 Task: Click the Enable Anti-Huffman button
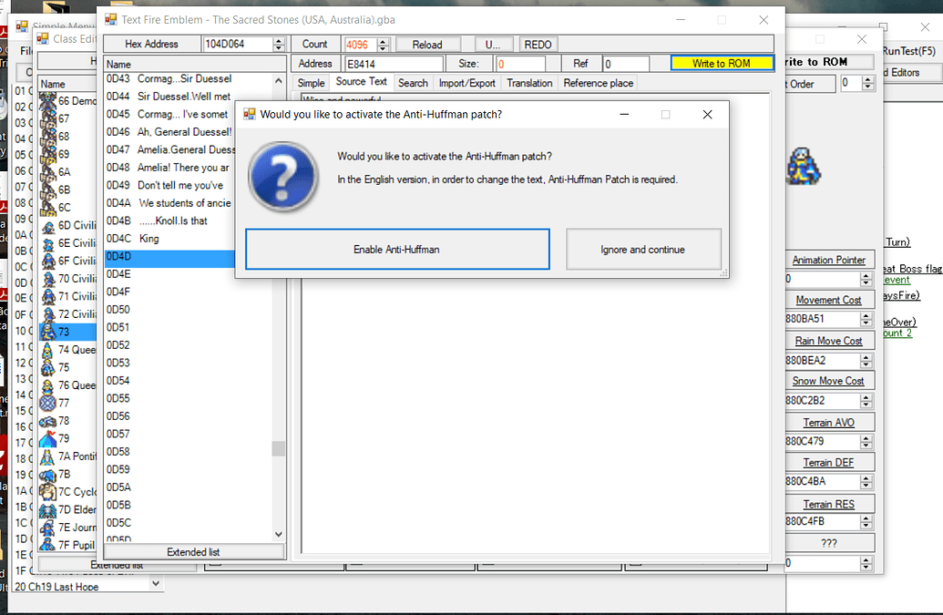(396, 249)
